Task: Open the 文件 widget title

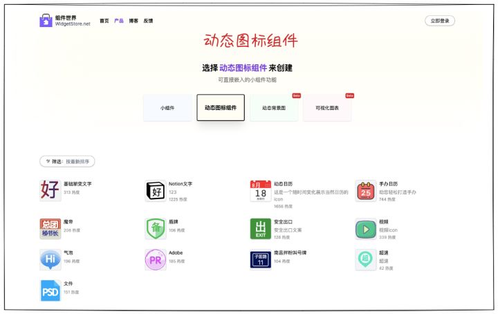Action: [x=68, y=284]
